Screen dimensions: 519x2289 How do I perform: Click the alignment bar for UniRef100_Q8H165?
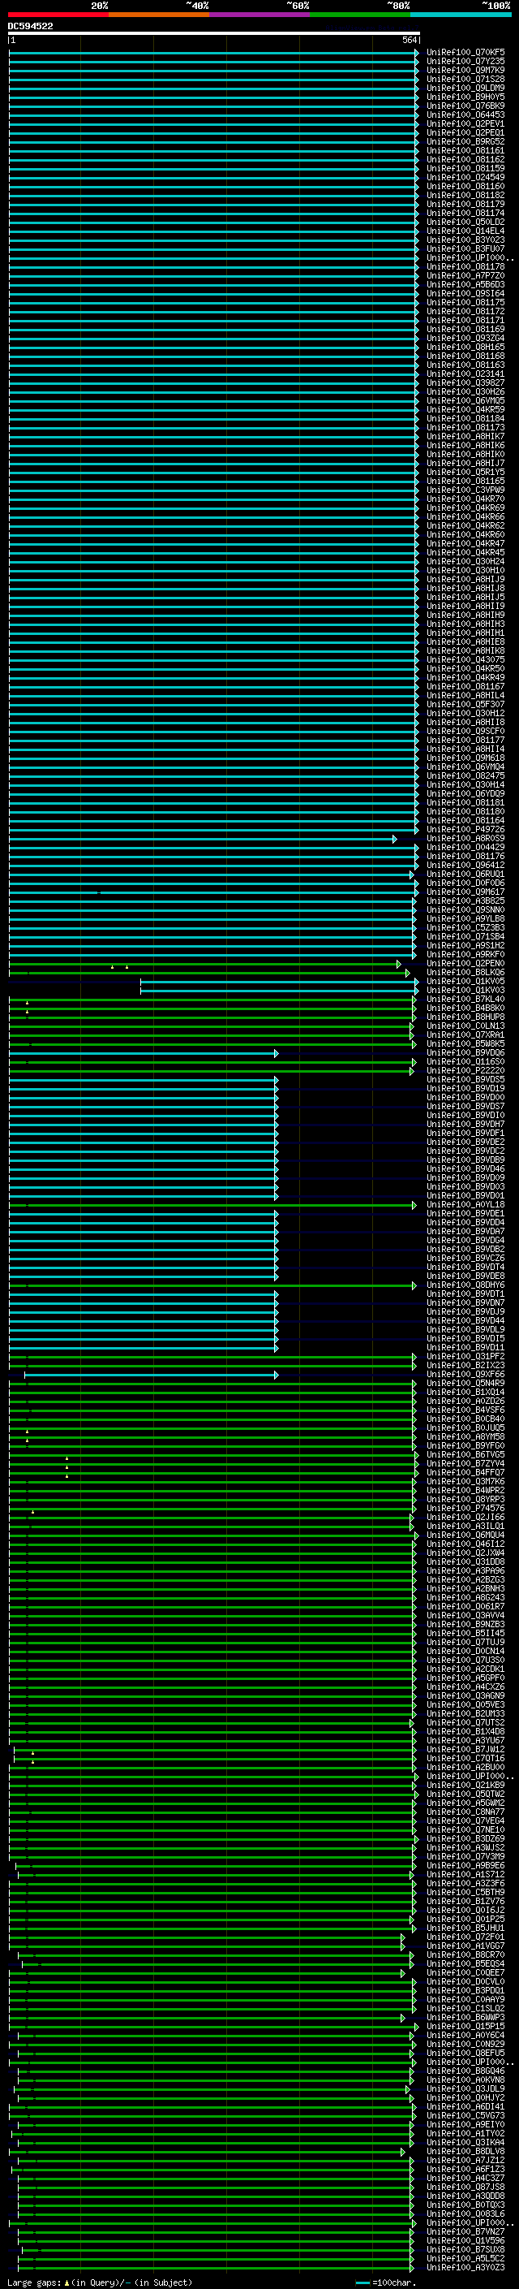(x=214, y=347)
